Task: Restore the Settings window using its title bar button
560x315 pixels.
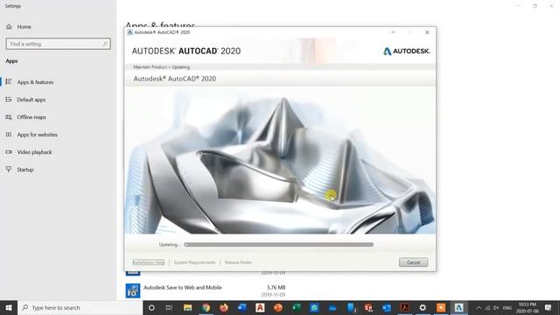Action: point(535,6)
